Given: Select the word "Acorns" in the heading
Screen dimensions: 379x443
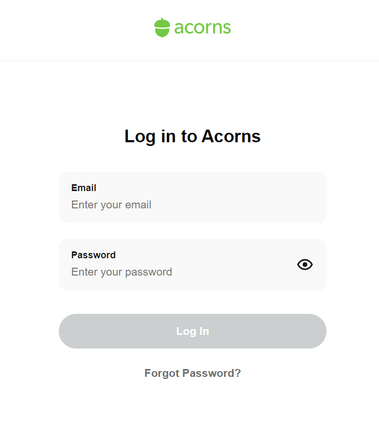Looking at the screenshot, I should coord(231,136).
